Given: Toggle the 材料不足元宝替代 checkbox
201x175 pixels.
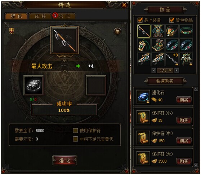Looking at the screenshot, I should click(x=75, y=139).
